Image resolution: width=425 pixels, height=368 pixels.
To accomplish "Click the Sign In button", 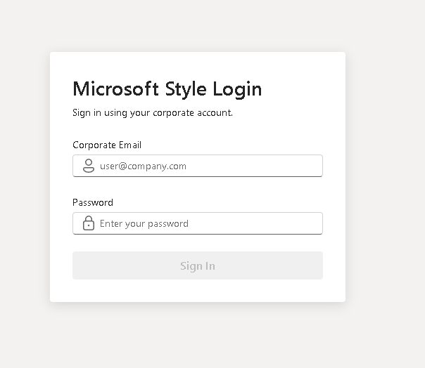I will point(198,265).
